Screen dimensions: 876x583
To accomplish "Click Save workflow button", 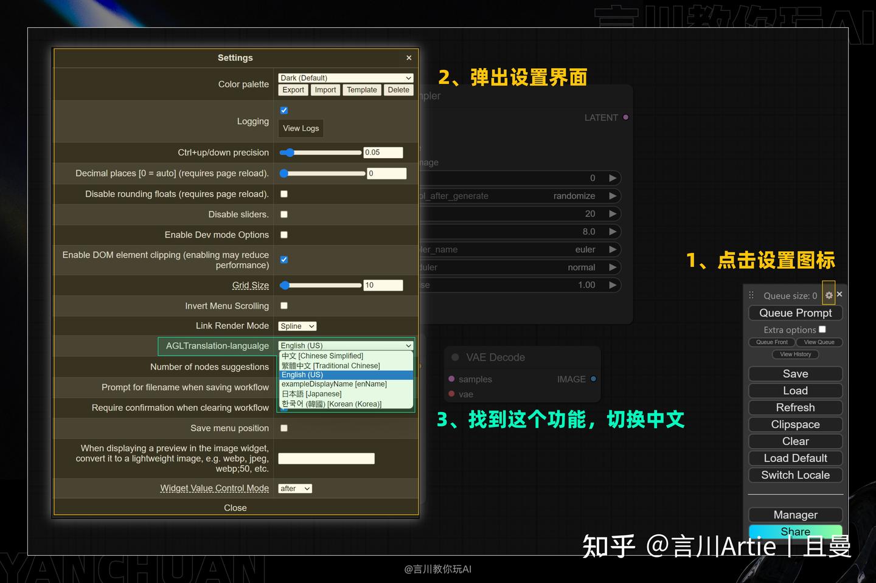I will 795,374.
